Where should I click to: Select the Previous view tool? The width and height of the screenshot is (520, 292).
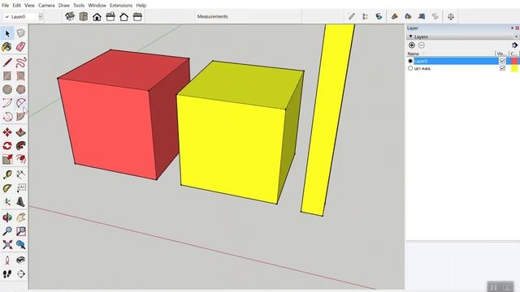click(21, 245)
